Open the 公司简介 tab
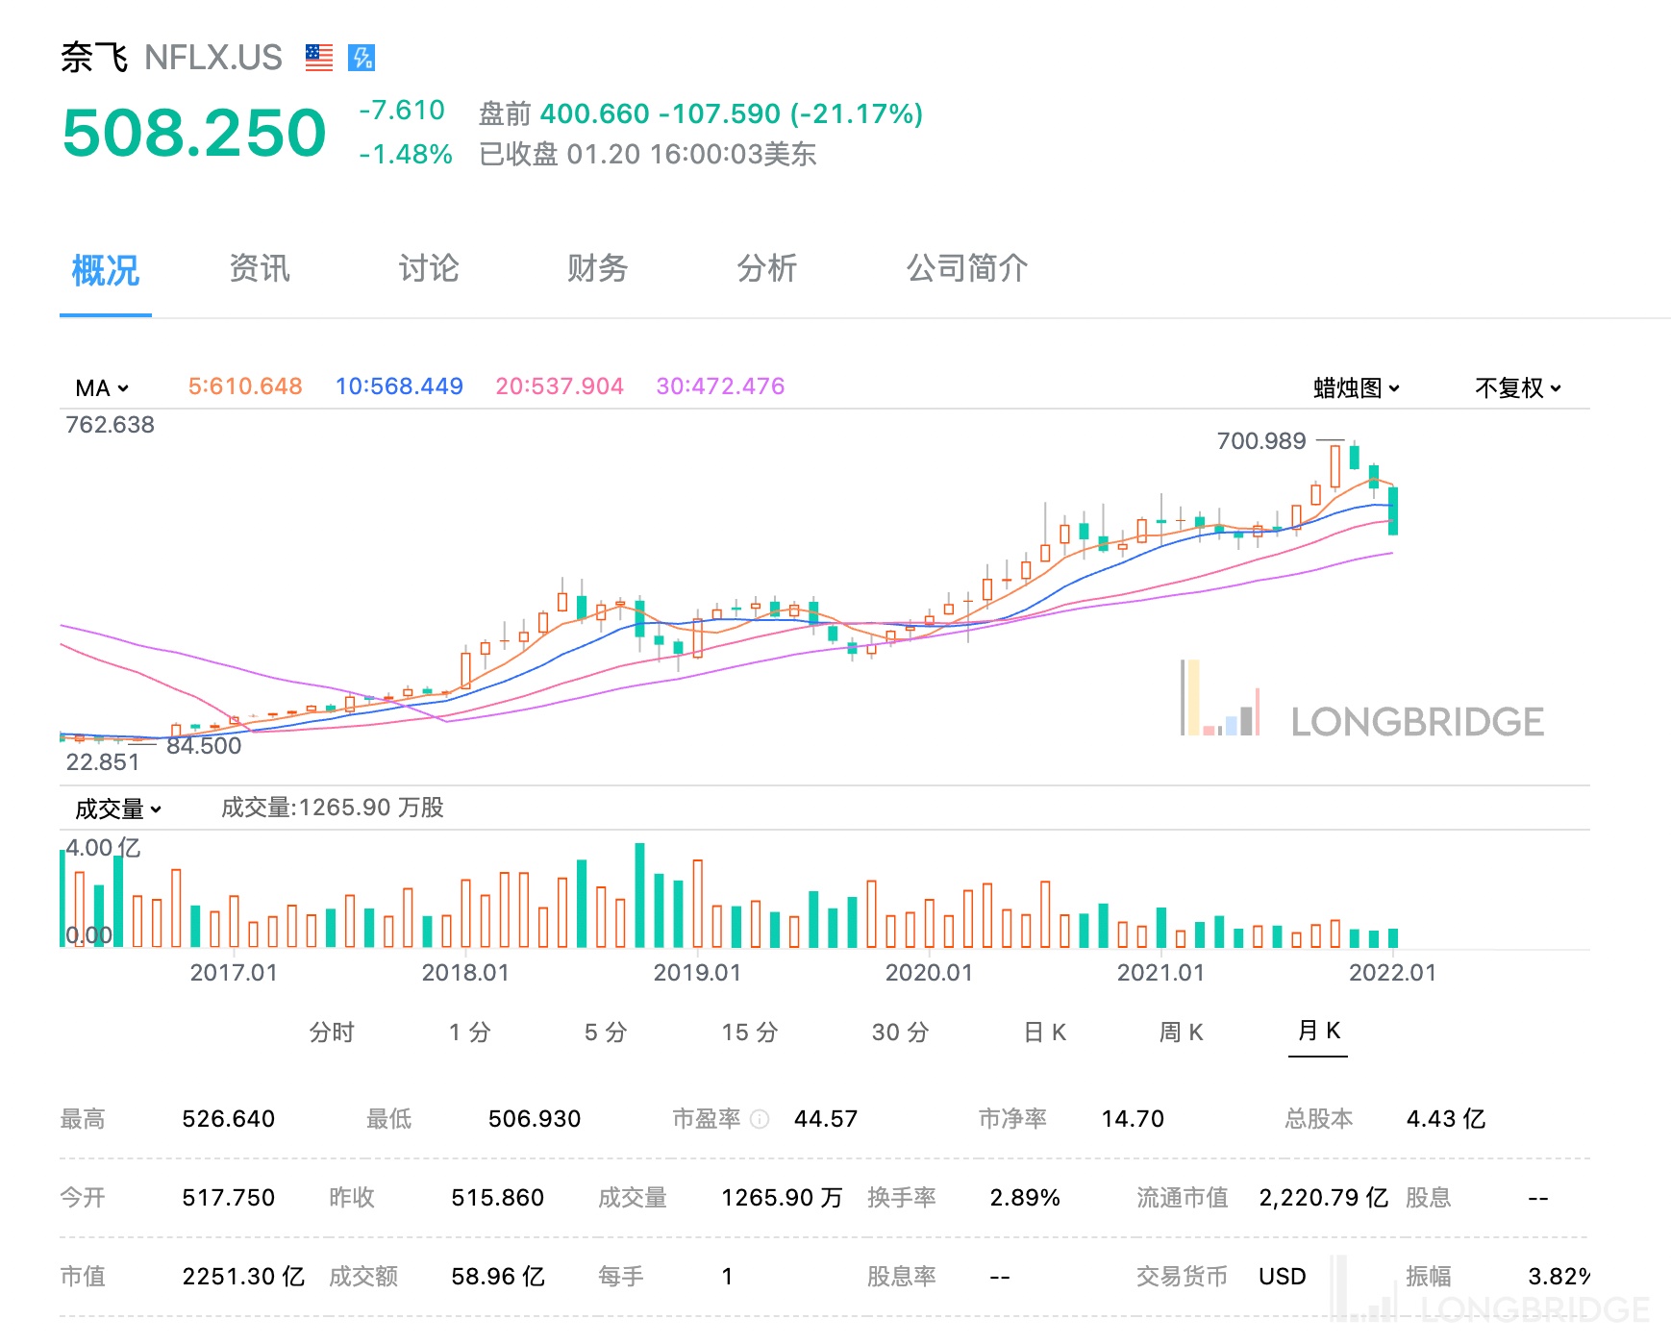Screen dimensions: 1671x1344 pyautogui.click(x=967, y=268)
